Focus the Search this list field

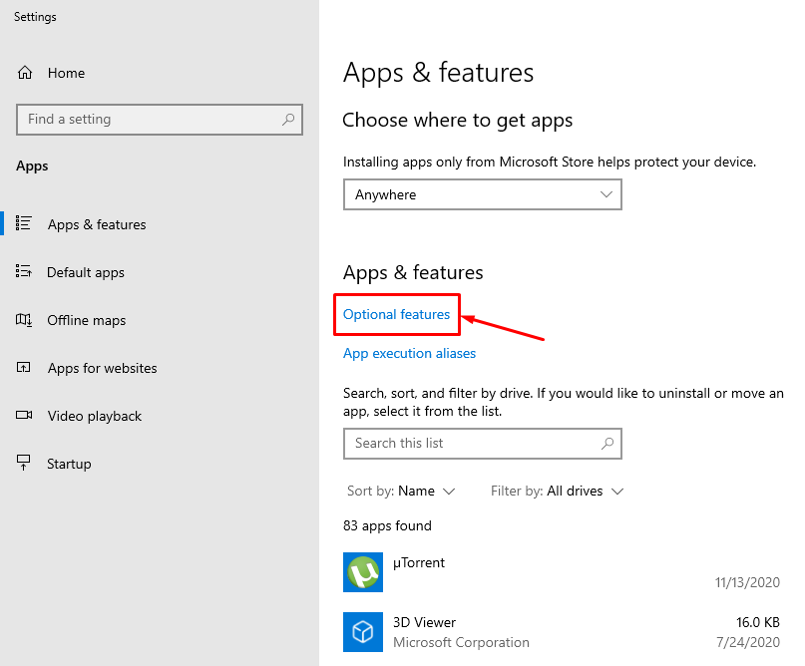pyautogui.click(x=483, y=444)
